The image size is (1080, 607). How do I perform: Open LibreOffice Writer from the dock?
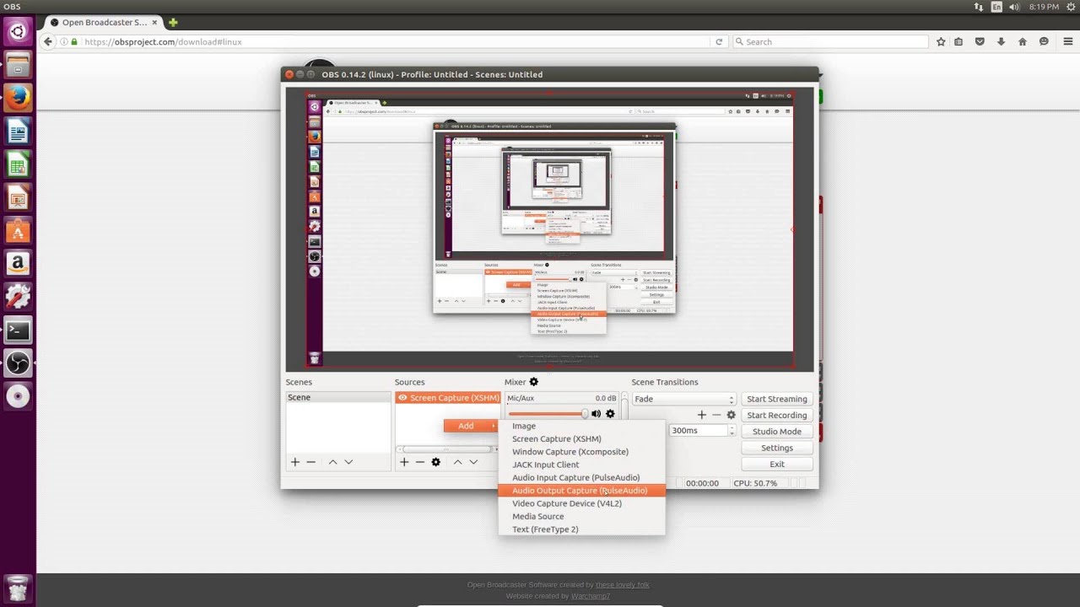pyautogui.click(x=18, y=131)
